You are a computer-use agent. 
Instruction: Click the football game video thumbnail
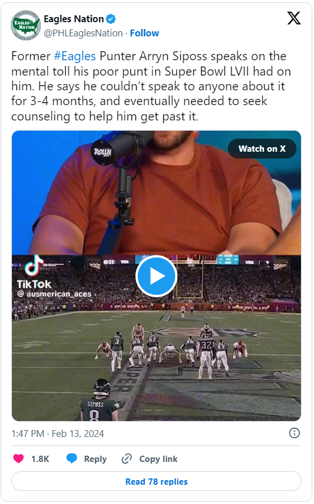point(156,338)
